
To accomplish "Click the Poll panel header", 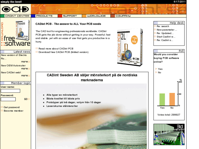I will click(x=169, y=51).
